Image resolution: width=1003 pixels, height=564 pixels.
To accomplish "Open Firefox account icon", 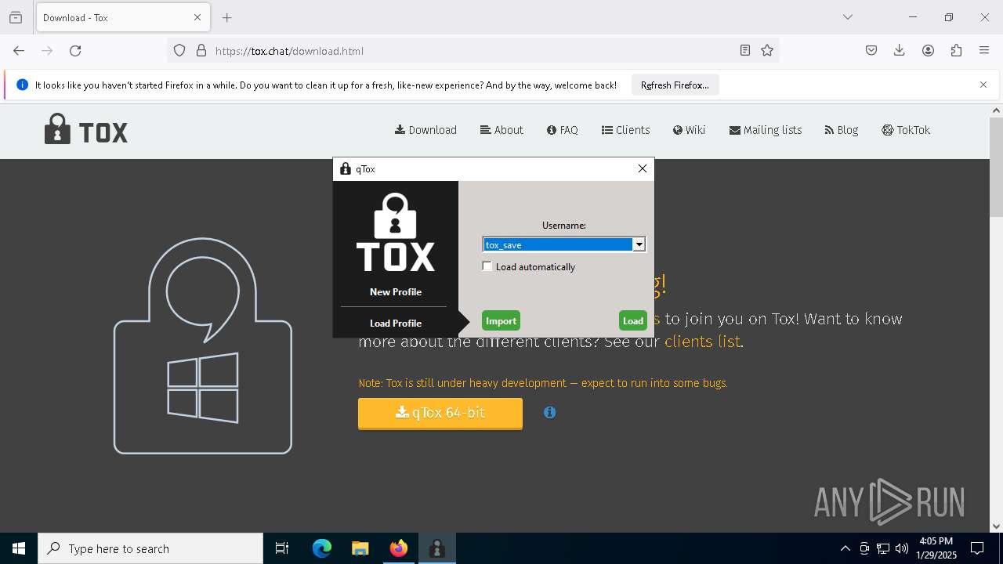I will [x=928, y=51].
